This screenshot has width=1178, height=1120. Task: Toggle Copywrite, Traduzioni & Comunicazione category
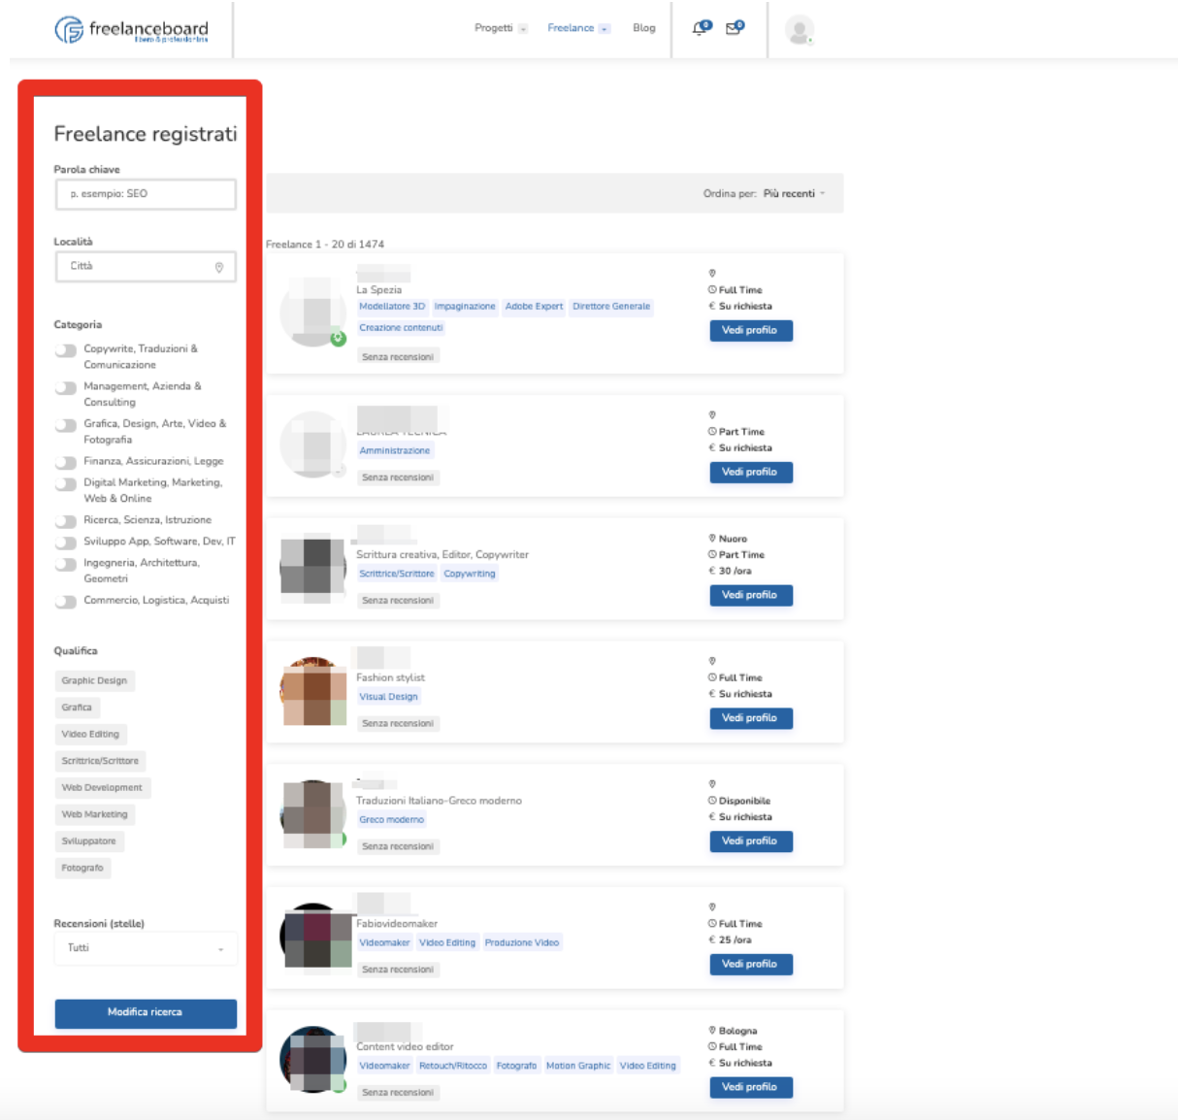(66, 351)
